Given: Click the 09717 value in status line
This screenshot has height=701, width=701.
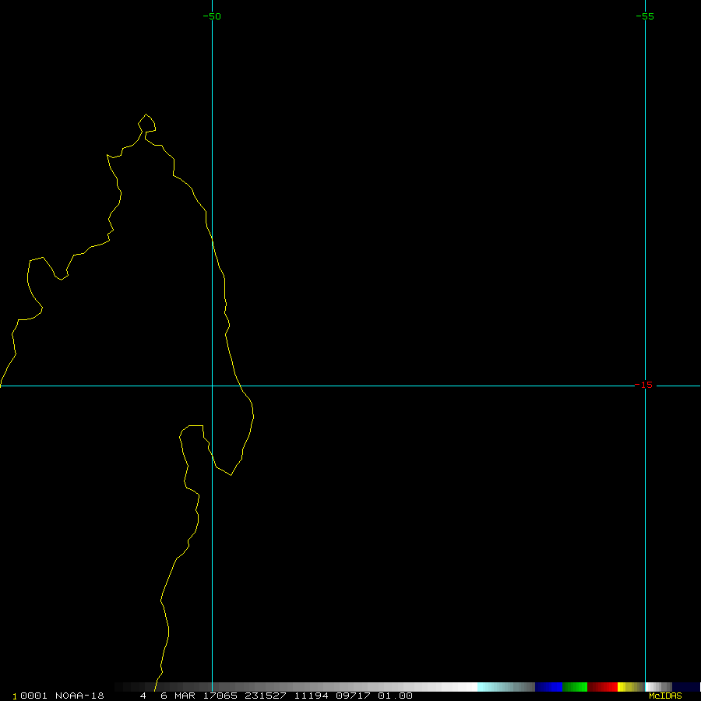Looking at the screenshot, I should click(x=354, y=696).
